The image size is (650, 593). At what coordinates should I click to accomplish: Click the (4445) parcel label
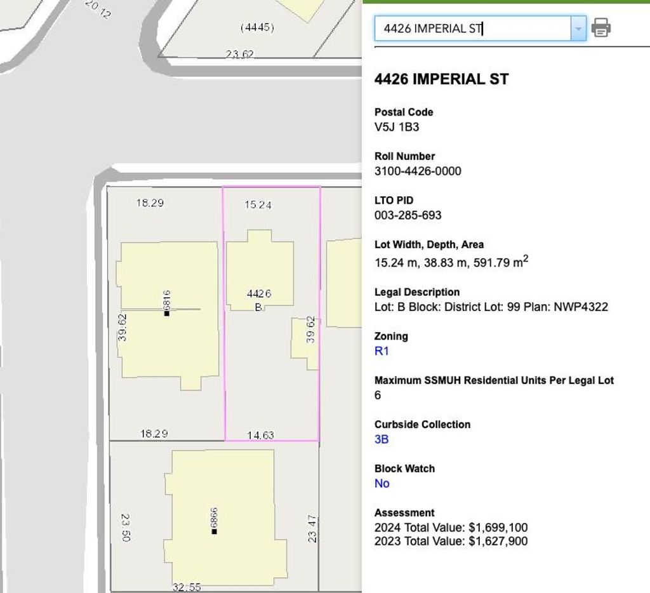(x=257, y=27)
